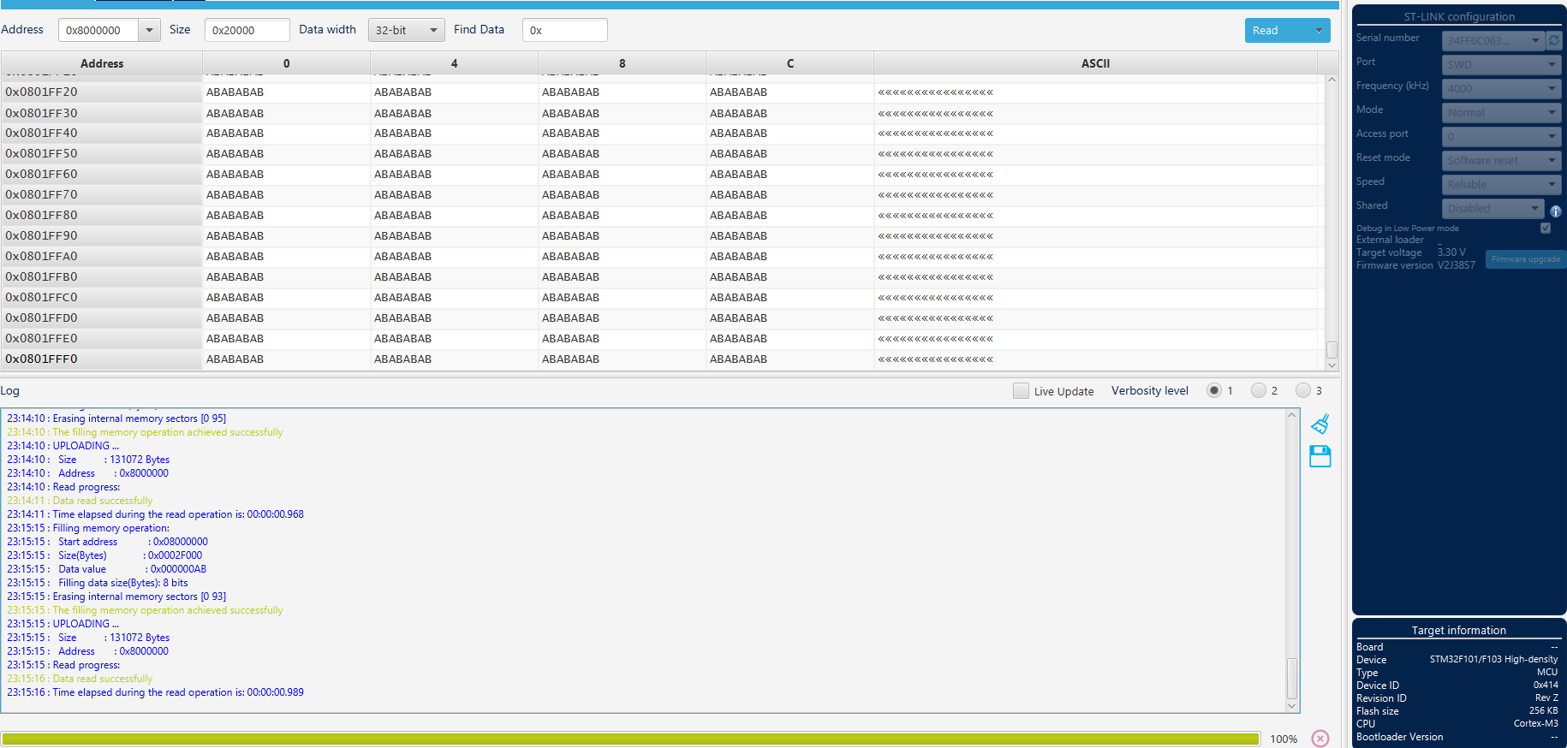Click the ASCII column header
This screenshot has width=1567, height=748.
click(1094, 63)
